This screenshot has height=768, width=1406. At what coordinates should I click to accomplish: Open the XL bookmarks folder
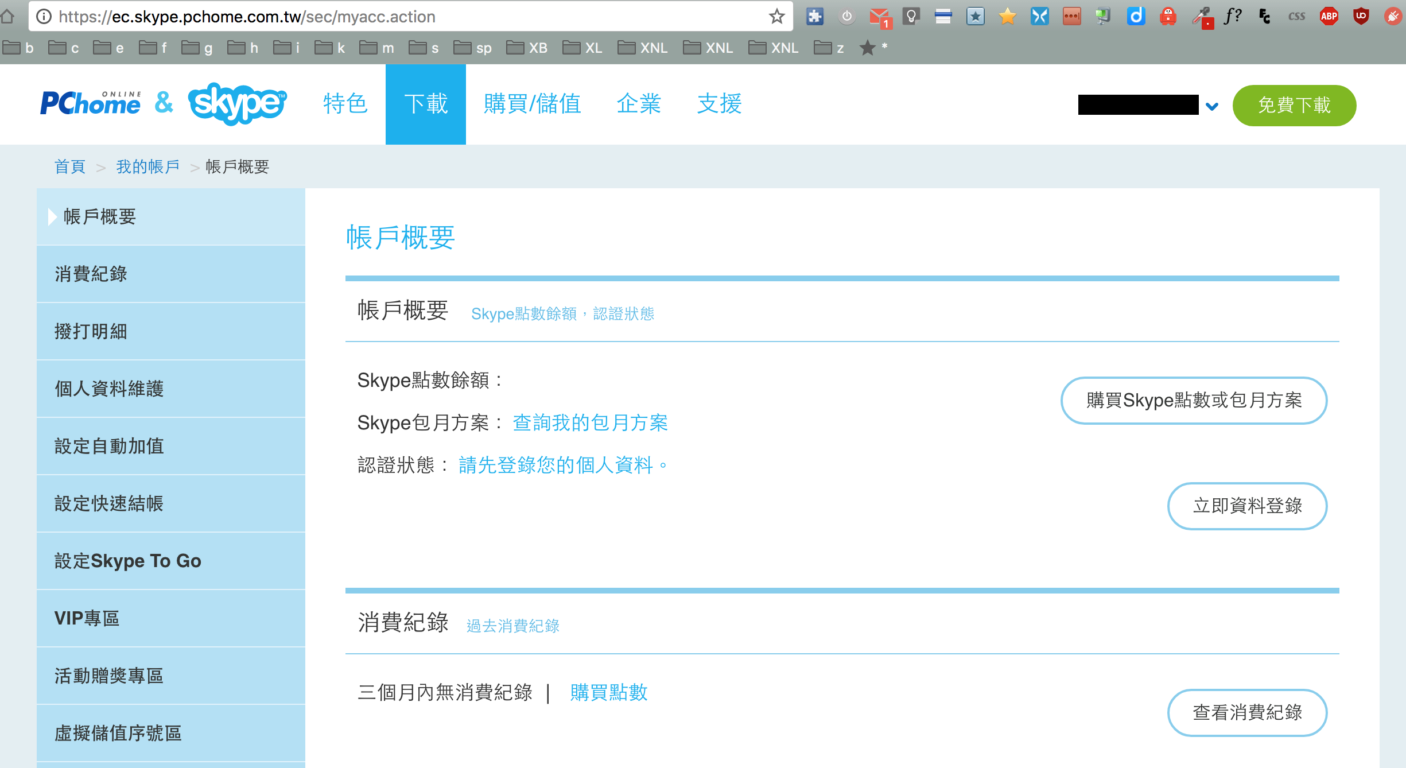582,48
